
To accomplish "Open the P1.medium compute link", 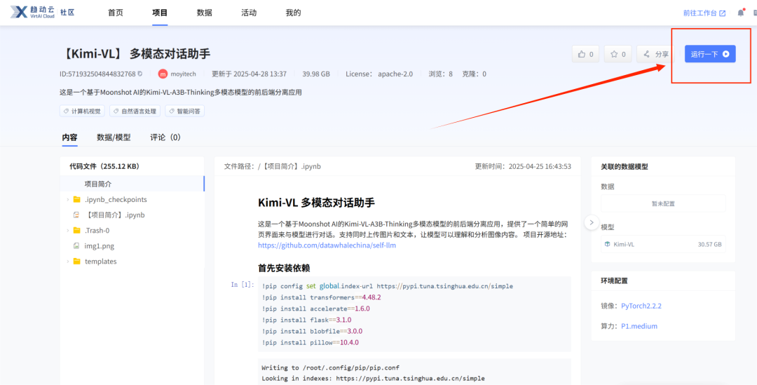I will click(639, 326).
